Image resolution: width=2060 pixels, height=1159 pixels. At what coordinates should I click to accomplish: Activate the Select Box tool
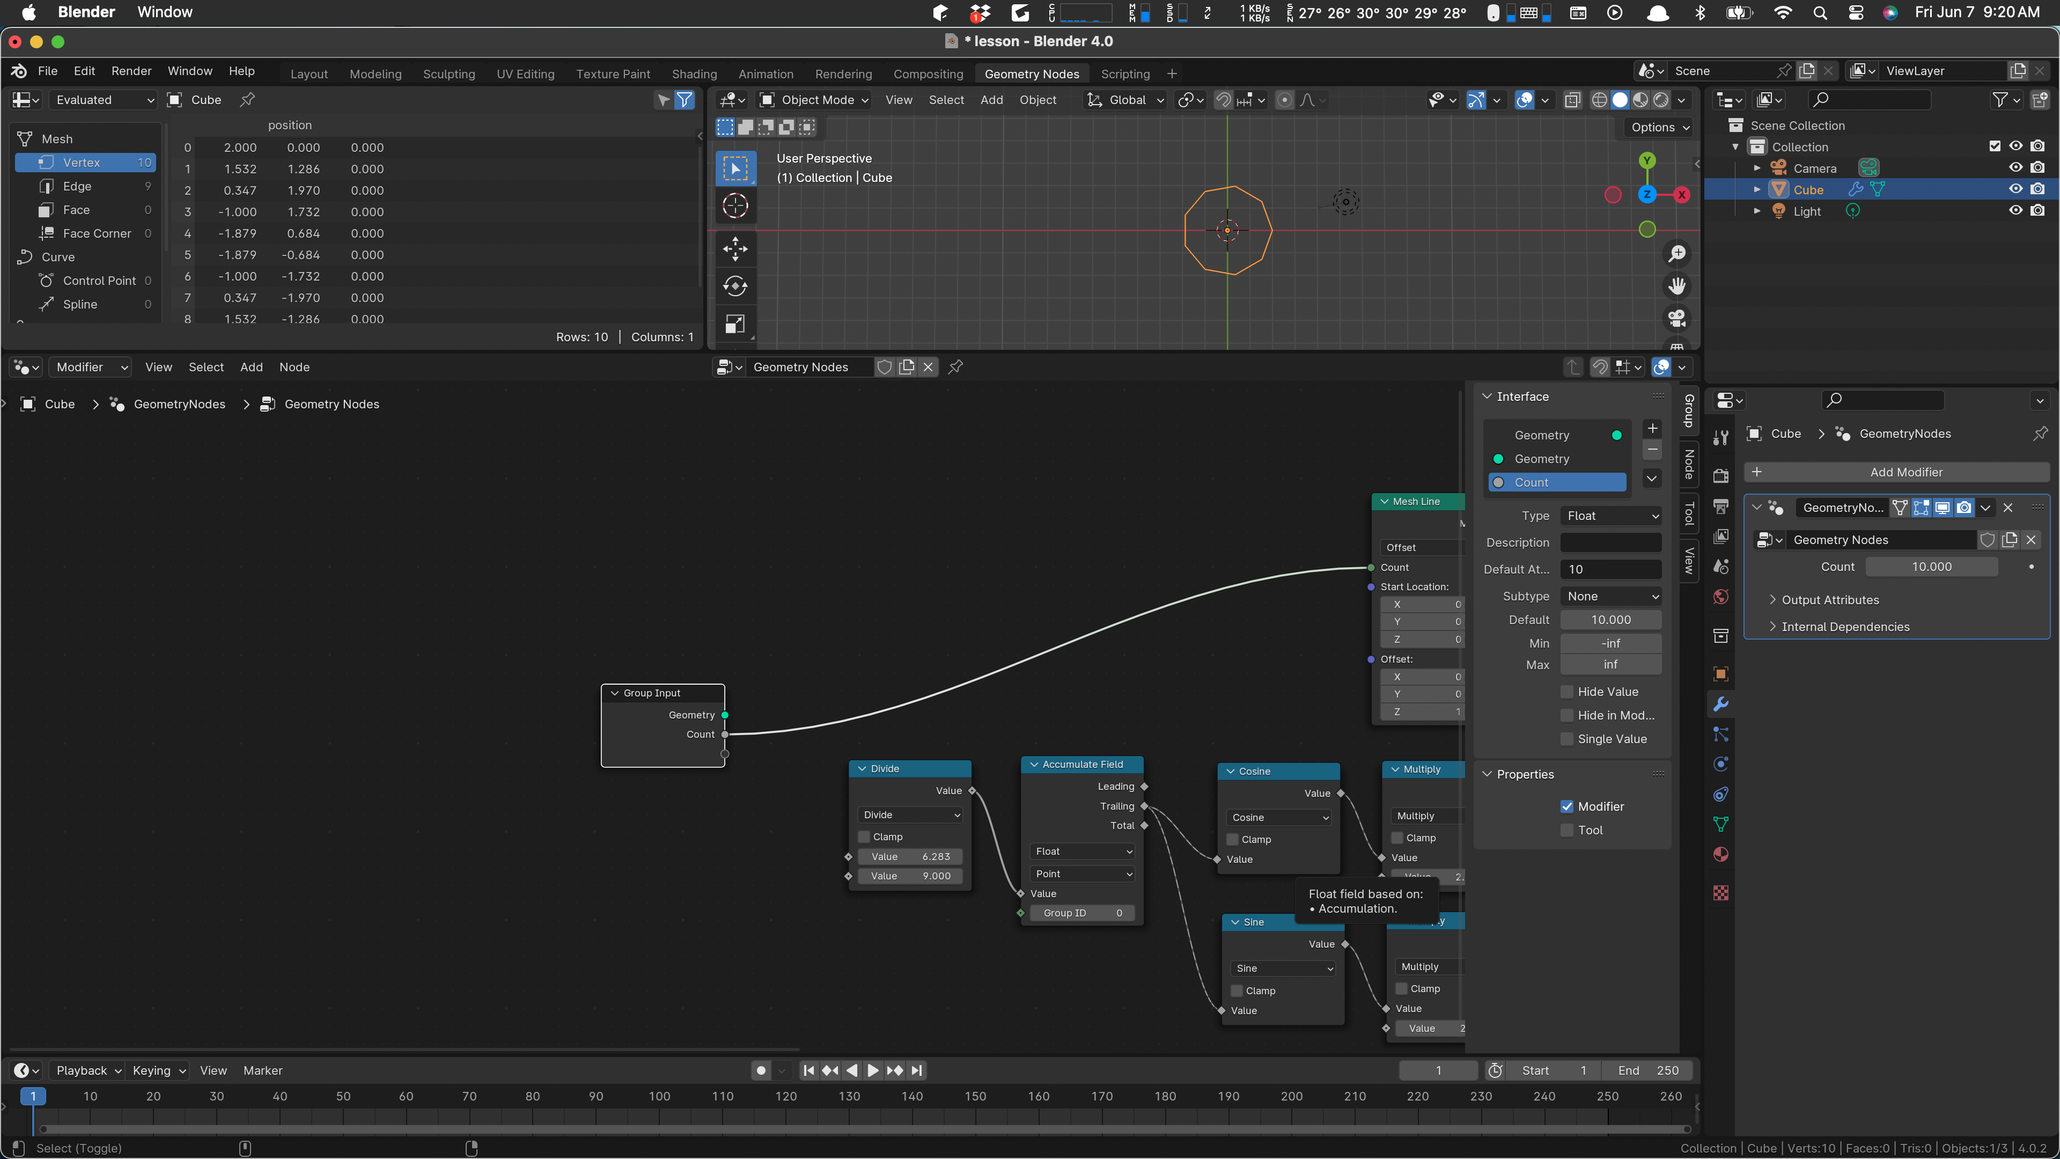click(735, 169)
